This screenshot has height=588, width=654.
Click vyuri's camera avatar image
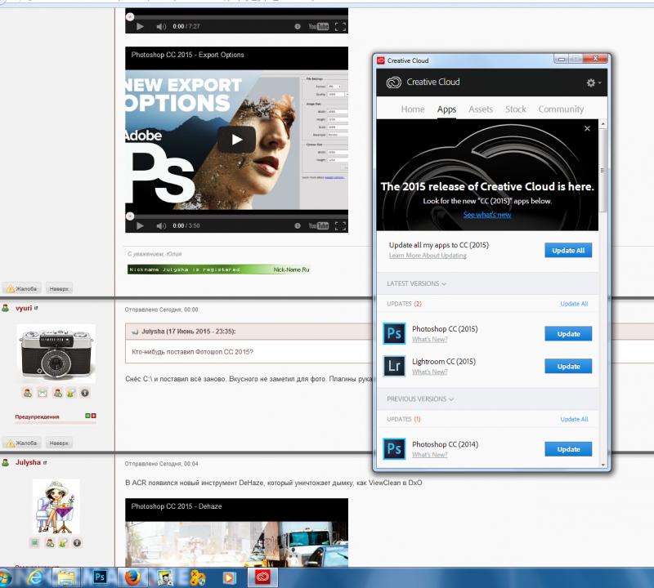coord(56,354)
